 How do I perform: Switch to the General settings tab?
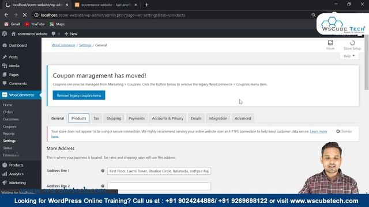[x=58, y=118]
